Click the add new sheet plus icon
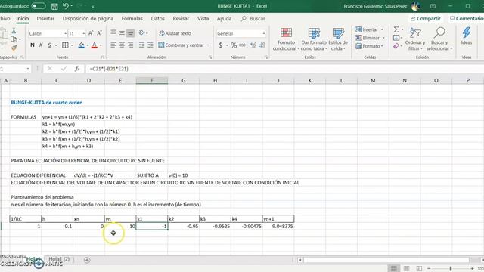Viewport: 484px width, 272px height. 87,260
